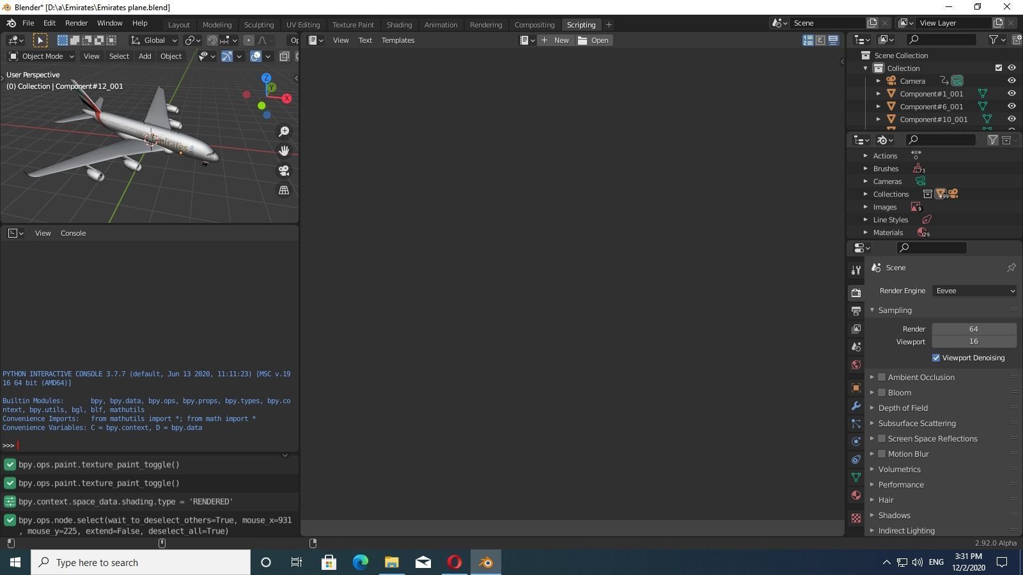Screen dimensions: 1023x575
Task: Click Open in the text editor
Action: (594, 40)
